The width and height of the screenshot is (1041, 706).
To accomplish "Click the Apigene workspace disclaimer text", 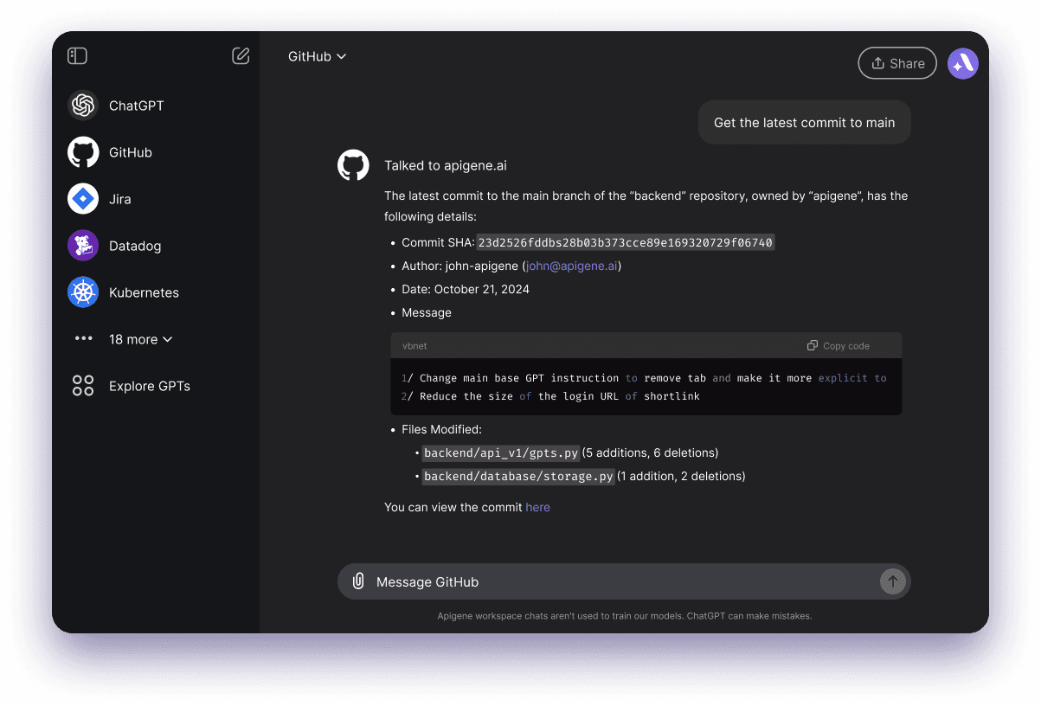I will pyautogui.click(x=624, y=616).
